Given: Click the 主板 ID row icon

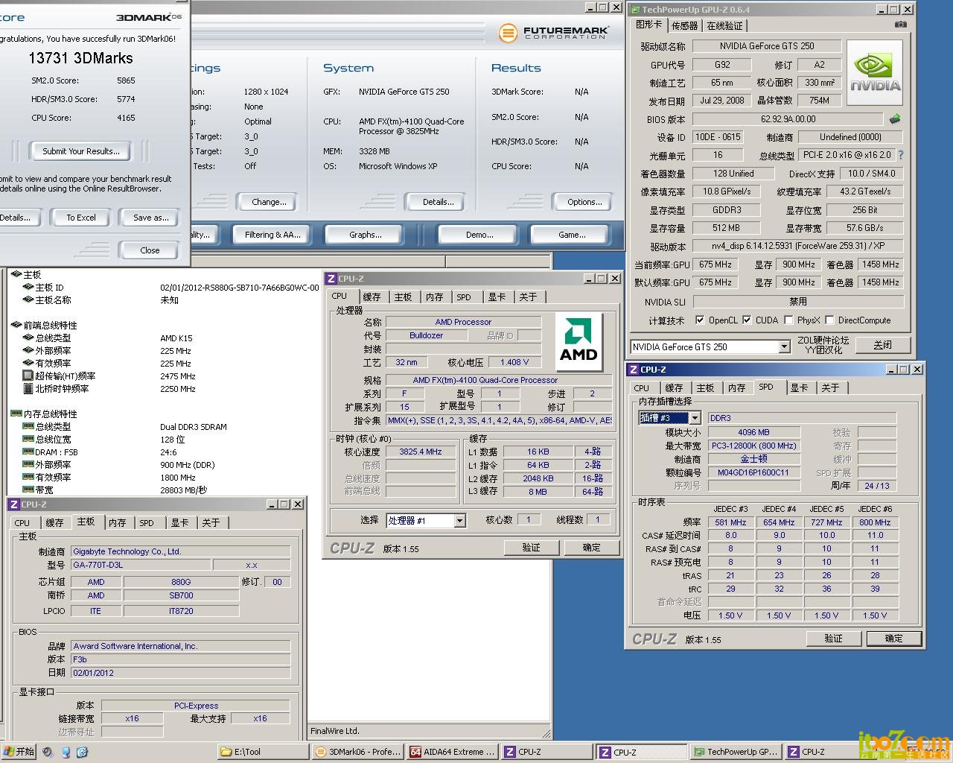Looking at the screenshot, I should click(28, 287).
